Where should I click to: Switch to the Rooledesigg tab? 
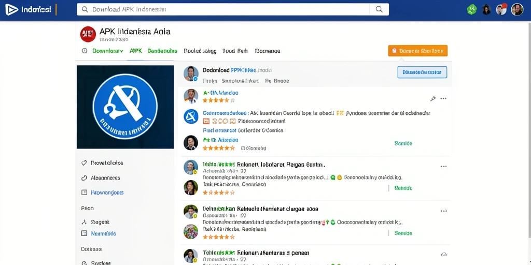tap(200, 51)
